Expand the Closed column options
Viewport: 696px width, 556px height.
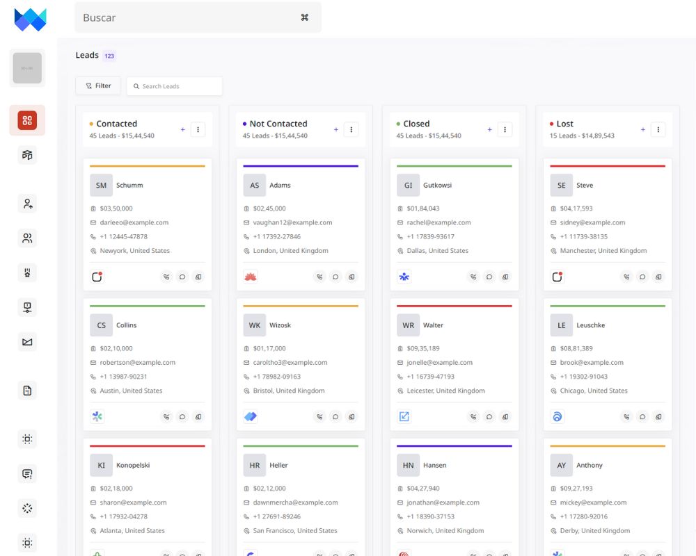[505, 129]
